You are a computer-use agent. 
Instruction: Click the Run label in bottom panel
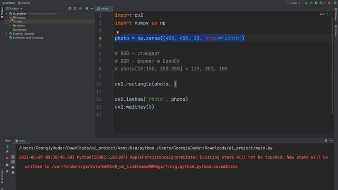pyautogui.click(x=8, y=141)
